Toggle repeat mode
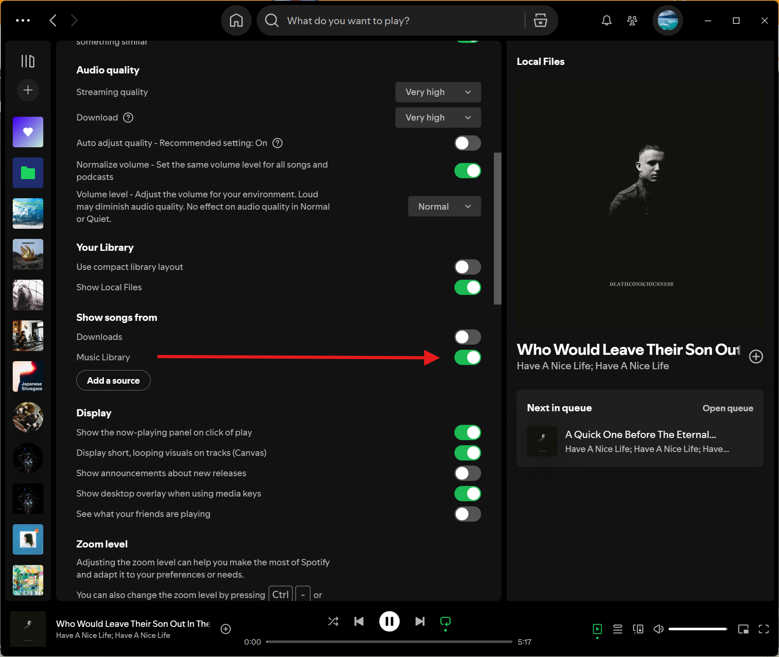This screenshot has width=779, height=657. tap(446, 622)
